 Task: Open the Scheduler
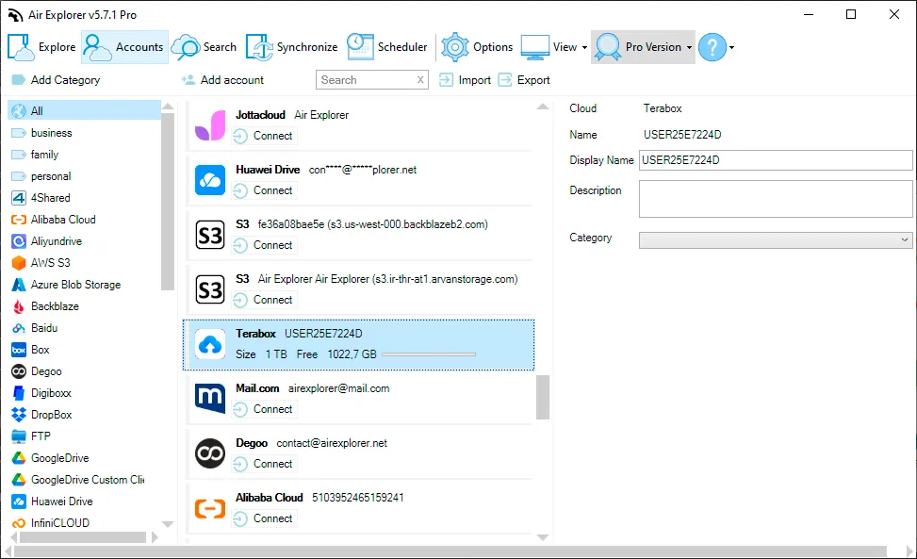(x=387, y=47)
